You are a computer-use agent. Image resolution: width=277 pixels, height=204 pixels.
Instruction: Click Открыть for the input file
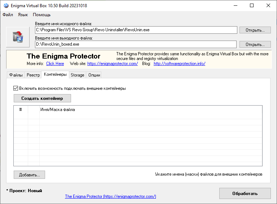pyautogui.click(x=255, y=30)
